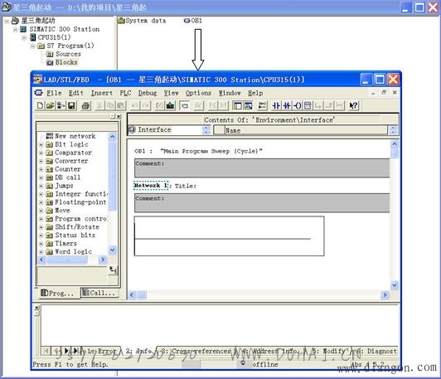
Task: Expand the Bit logic folder
Action: pos(41,144)
